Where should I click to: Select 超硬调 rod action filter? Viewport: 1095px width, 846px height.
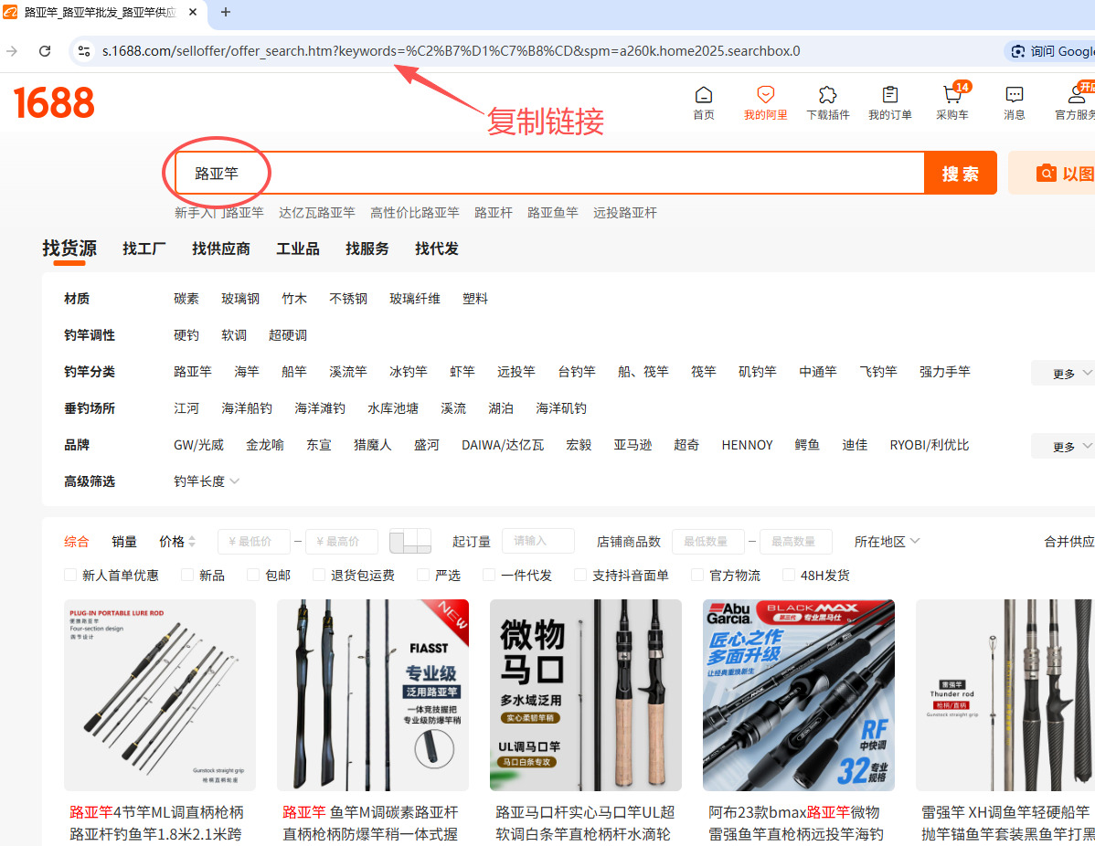288,335
